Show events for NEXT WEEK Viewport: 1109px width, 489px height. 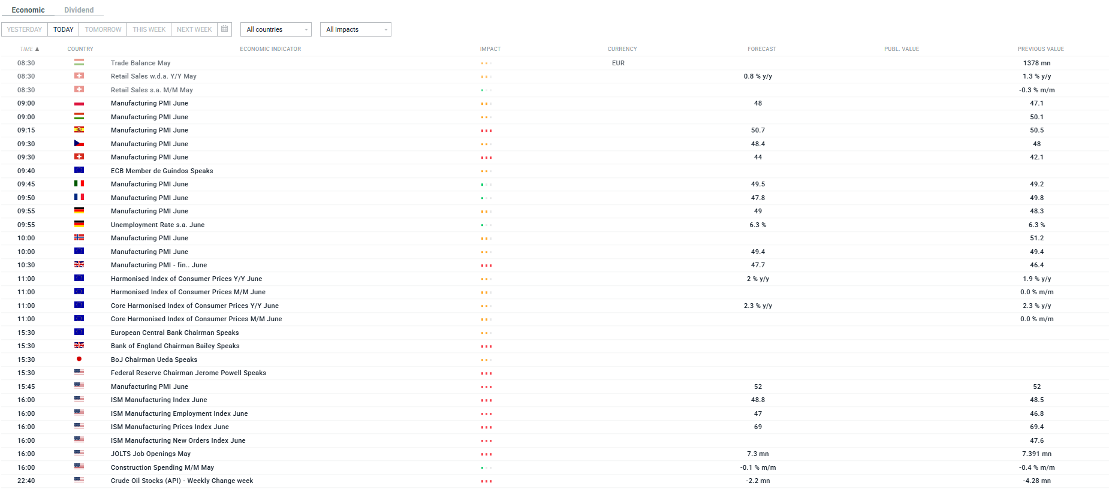click(x=194, y=29)
